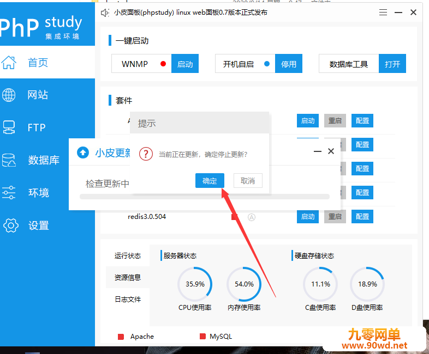429x354 pixels.
Task: Click the globe website icon
Action: 9,95
